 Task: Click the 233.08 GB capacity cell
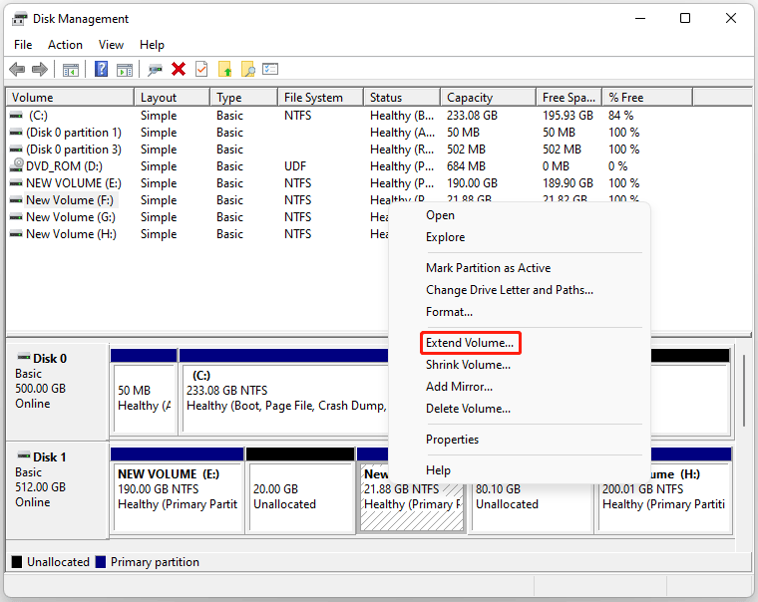point(472,116)
